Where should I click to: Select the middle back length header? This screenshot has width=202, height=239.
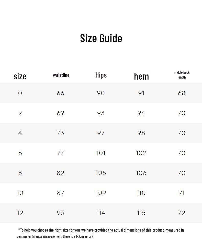tap(182, 75)
